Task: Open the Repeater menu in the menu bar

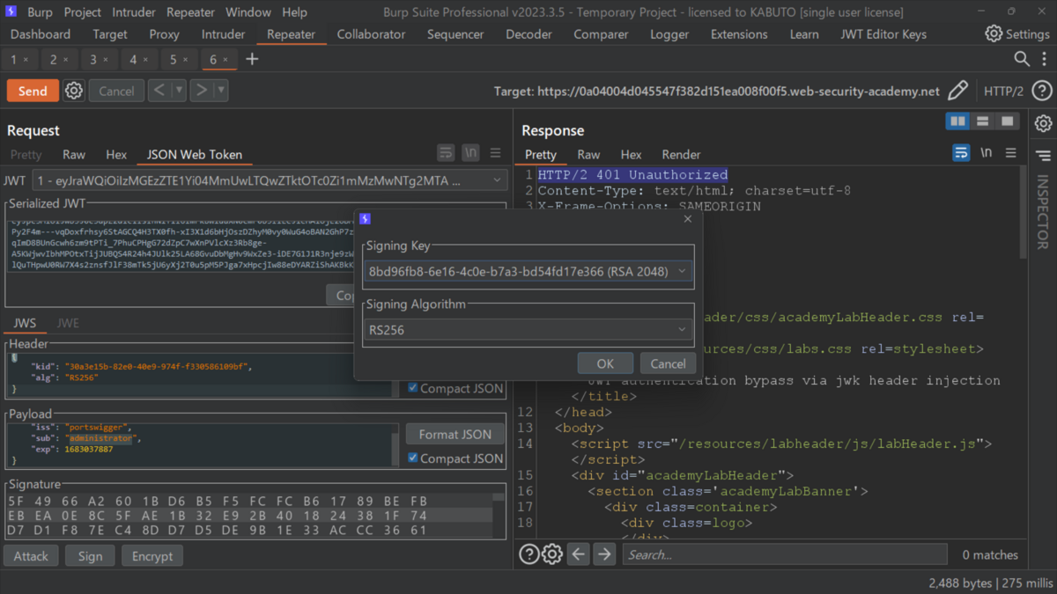Action: coord(190,11)
